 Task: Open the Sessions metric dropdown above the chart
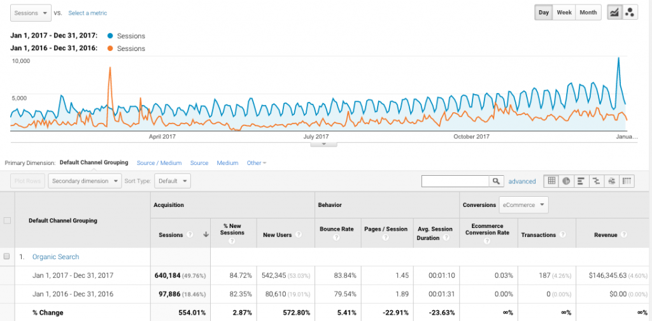click(x=31, y=13)
